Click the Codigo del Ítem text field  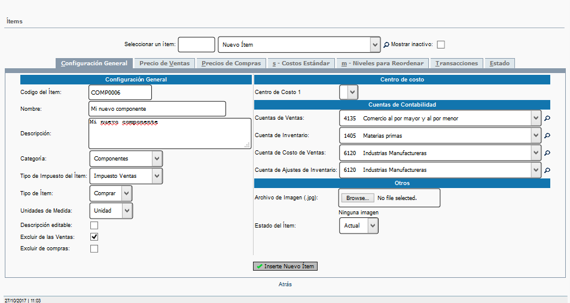tap(120, 92)
